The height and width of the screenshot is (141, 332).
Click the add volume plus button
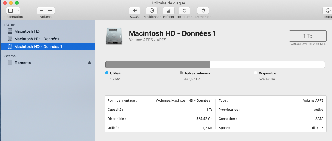point(42,11)
